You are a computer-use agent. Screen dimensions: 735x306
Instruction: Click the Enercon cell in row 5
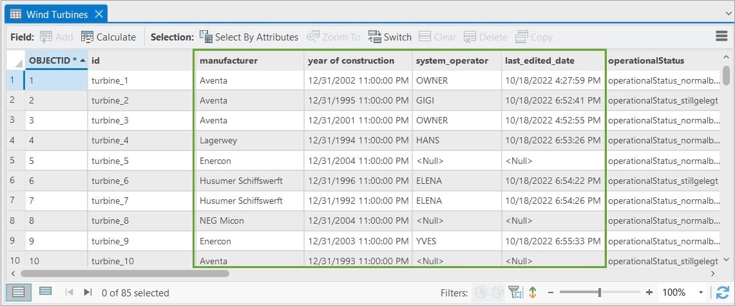click(x=249, y=161)
